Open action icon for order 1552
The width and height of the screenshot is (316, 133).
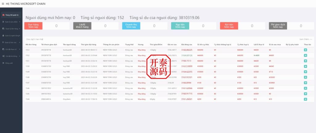coord(306,55)
